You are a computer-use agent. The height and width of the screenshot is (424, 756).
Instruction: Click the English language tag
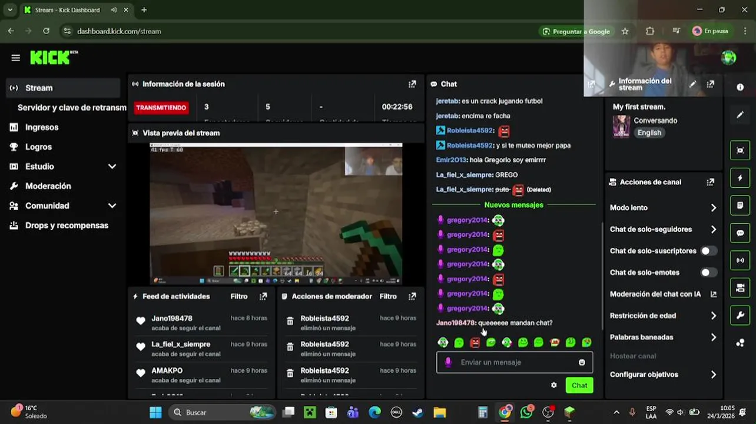pos(649,132)
